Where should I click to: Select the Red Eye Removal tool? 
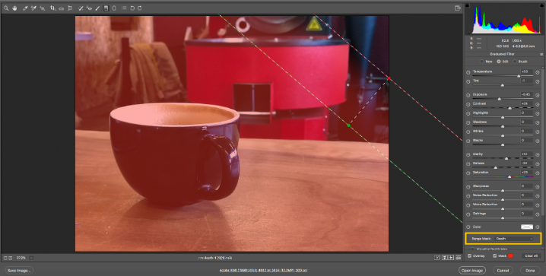[89, 8]
